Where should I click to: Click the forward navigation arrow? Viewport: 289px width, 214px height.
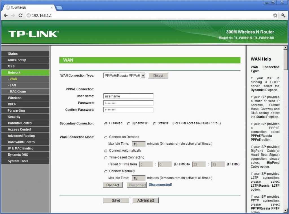click(x=13, y=16)
